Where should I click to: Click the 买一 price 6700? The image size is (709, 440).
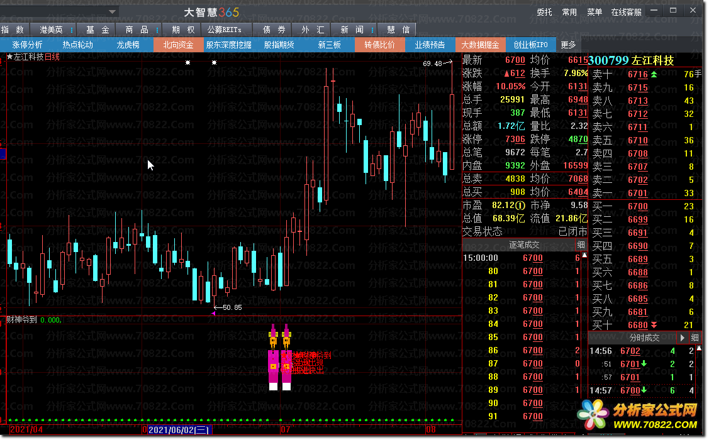click(637, 206)
